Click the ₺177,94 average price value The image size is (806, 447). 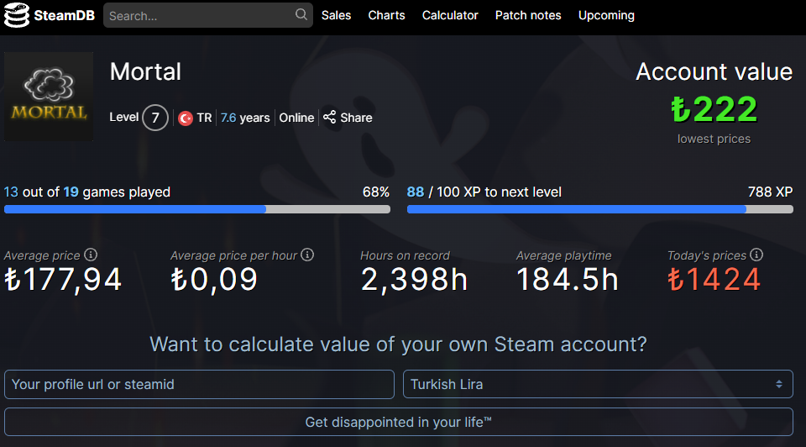click(63, 280)
